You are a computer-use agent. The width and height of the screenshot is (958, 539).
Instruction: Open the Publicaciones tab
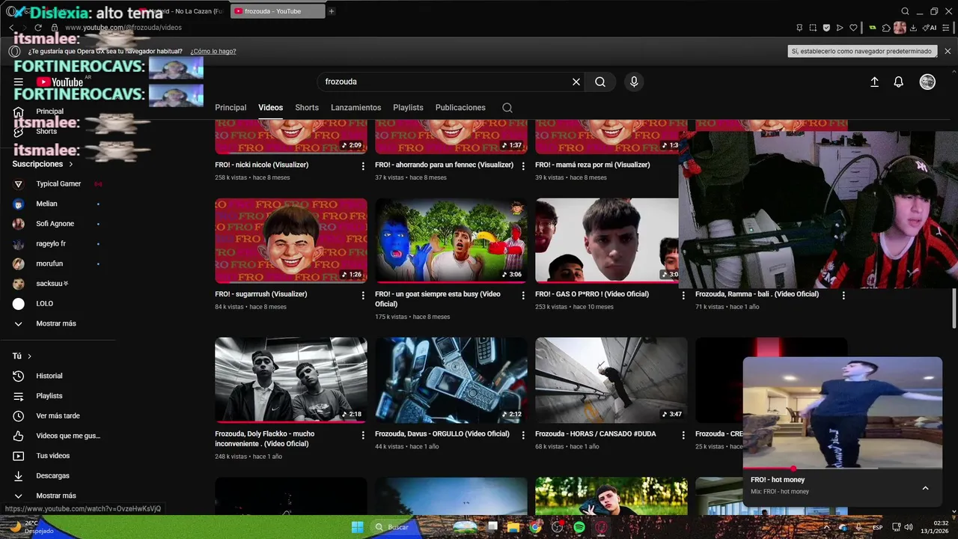[460, 108]
